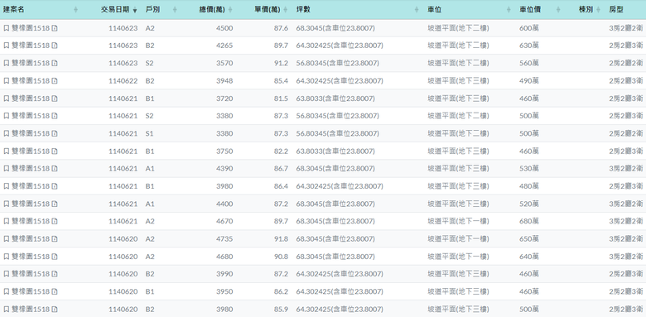Open document icon in row with unit price 87.6
The height and width of the screenshot is (317, 646).
click(55, 28)
